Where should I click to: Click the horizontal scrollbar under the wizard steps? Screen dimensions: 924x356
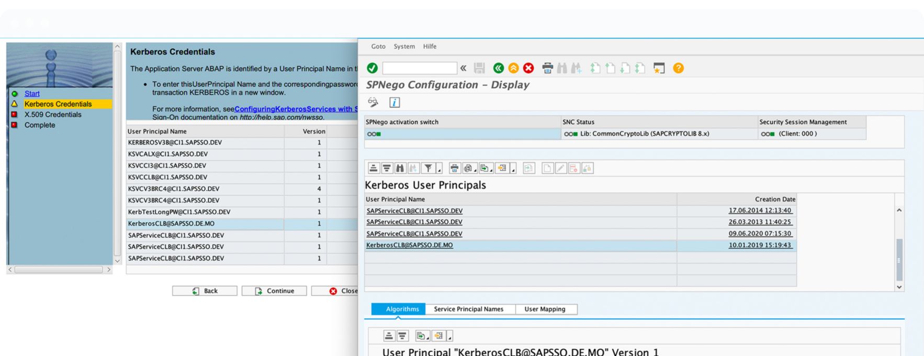[59, 270]
